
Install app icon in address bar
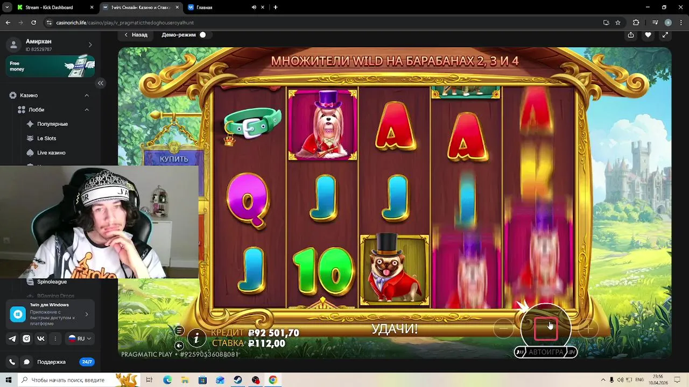point(606,23)
